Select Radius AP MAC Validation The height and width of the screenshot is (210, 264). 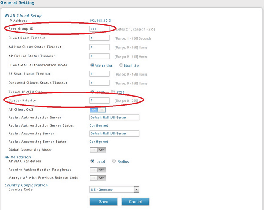click(114, 161)
